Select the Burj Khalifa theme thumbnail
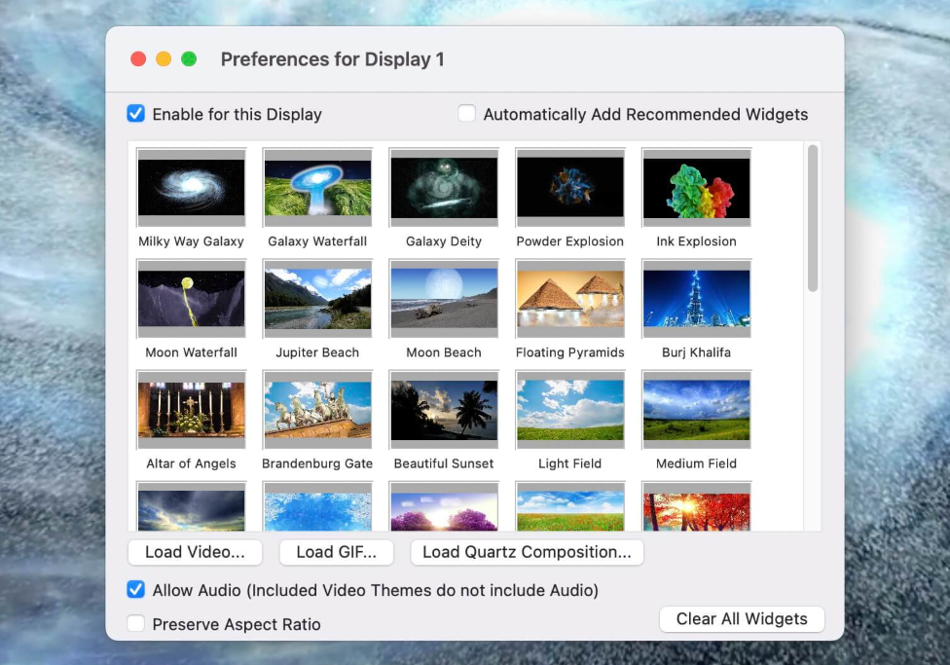 [x=696, y=299]
